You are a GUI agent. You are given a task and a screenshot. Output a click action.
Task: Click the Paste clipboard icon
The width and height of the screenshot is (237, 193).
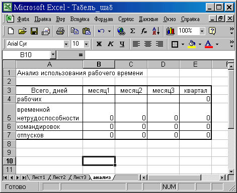point(87,31)
